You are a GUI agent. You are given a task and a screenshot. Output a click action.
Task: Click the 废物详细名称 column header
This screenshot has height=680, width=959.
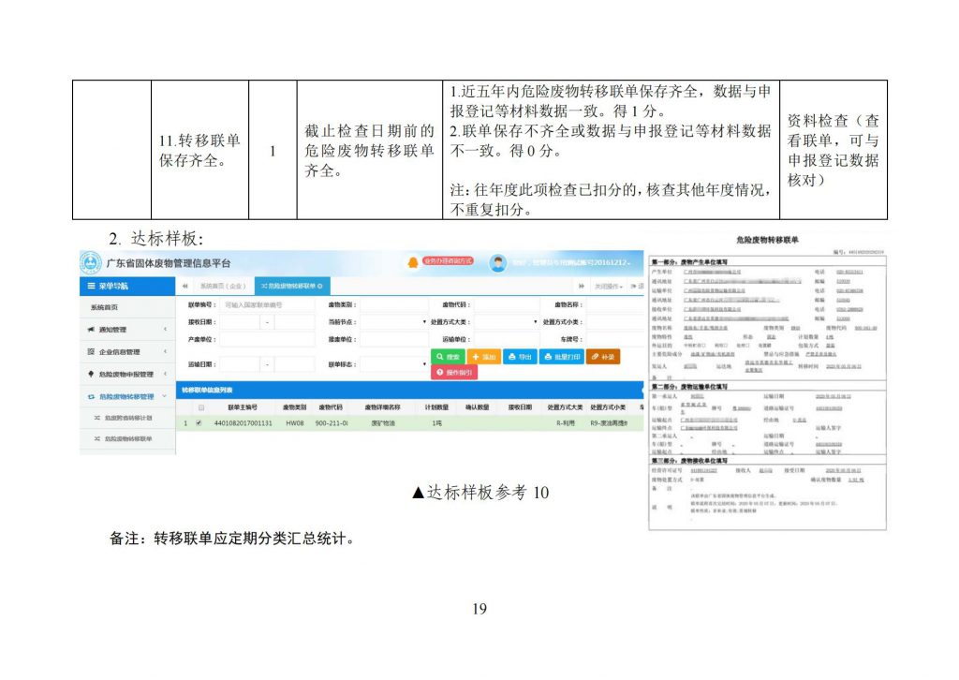[383, 407]
